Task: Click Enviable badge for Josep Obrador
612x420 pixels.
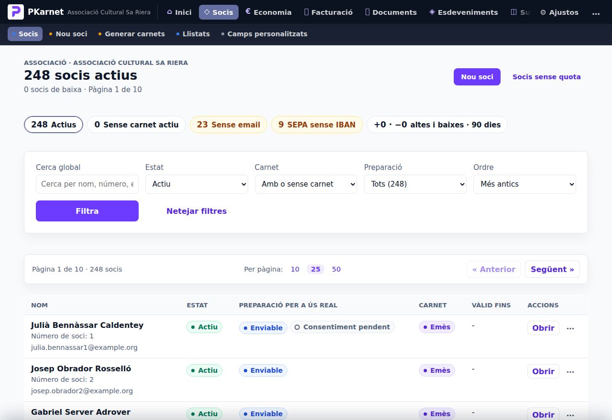Action: click(x=263, y=370)
